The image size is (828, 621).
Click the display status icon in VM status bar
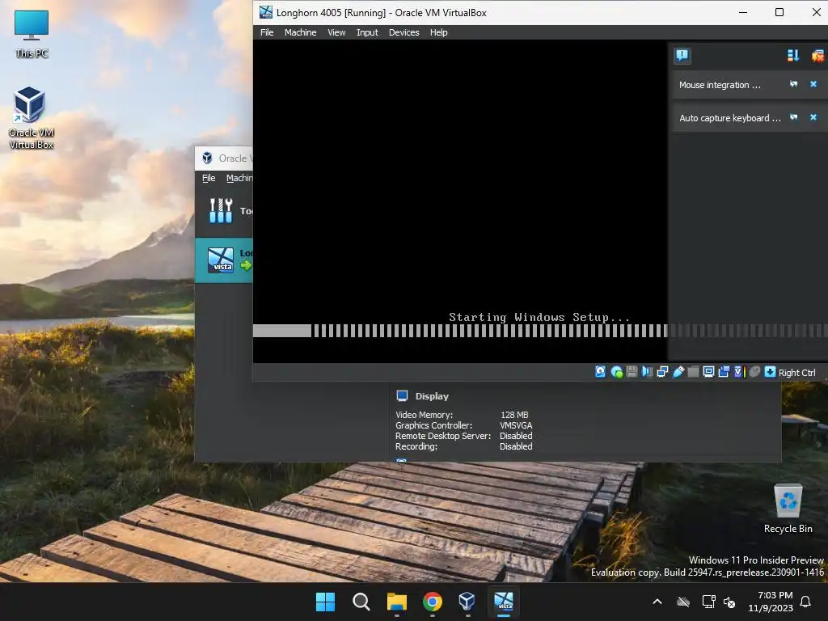(708, 372)
